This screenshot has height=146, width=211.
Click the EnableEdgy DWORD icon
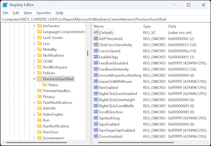[96, 57]
